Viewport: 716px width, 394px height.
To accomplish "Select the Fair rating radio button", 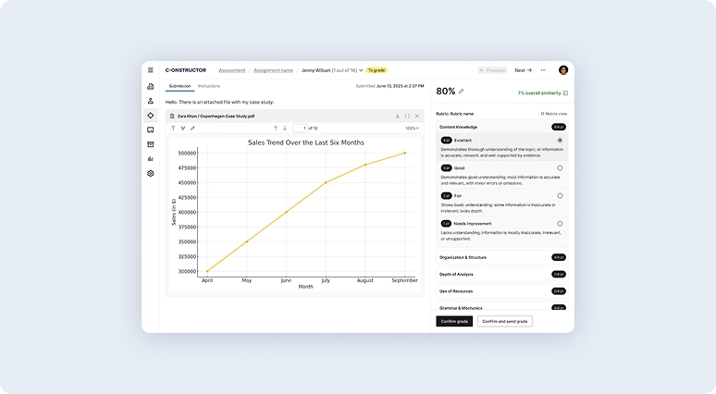I will (x=560, y=196).
